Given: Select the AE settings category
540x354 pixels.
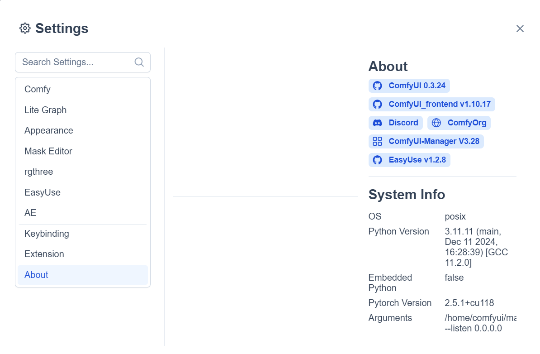Looking at the screenshot, I should coord(30,213).
